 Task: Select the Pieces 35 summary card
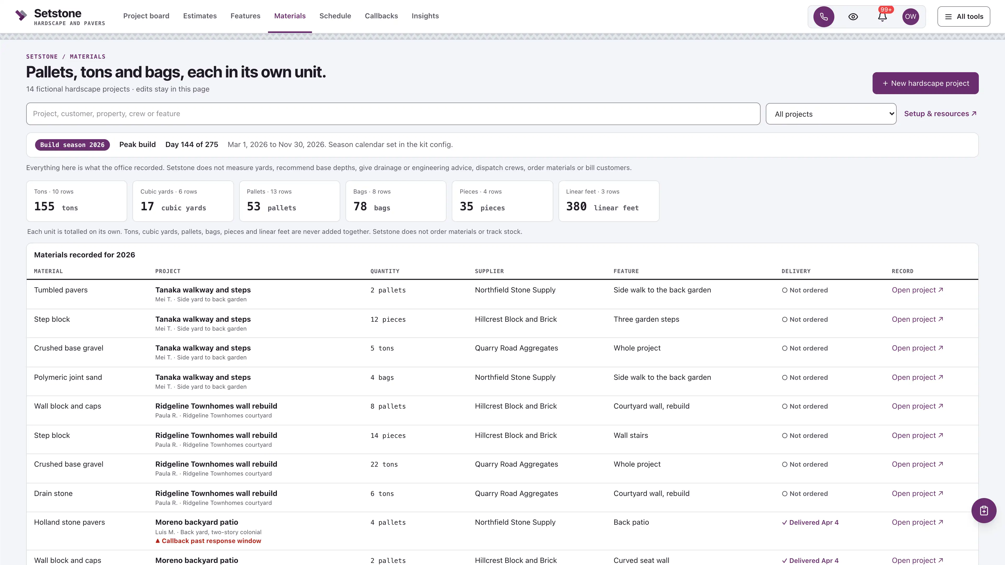[502, 201]
